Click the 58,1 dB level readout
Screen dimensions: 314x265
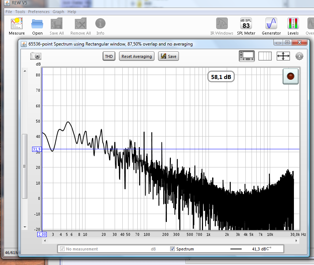[x=221, y=77]
